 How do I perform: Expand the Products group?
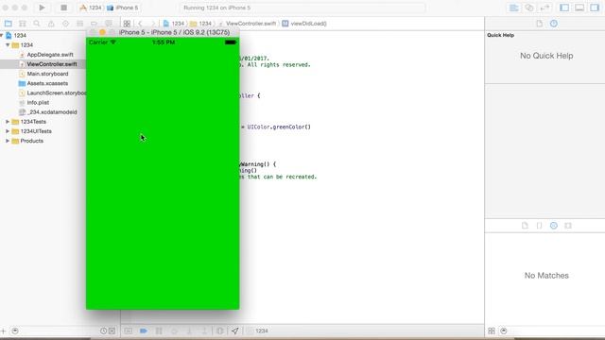8,141
